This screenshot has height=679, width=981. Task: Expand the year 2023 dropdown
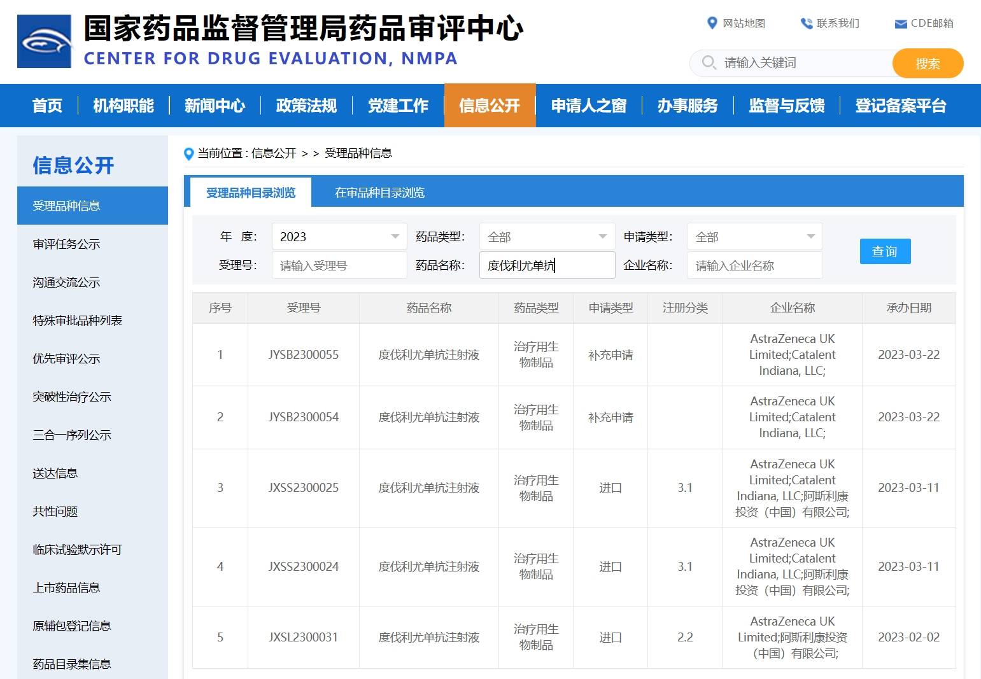tap(339, 237)
